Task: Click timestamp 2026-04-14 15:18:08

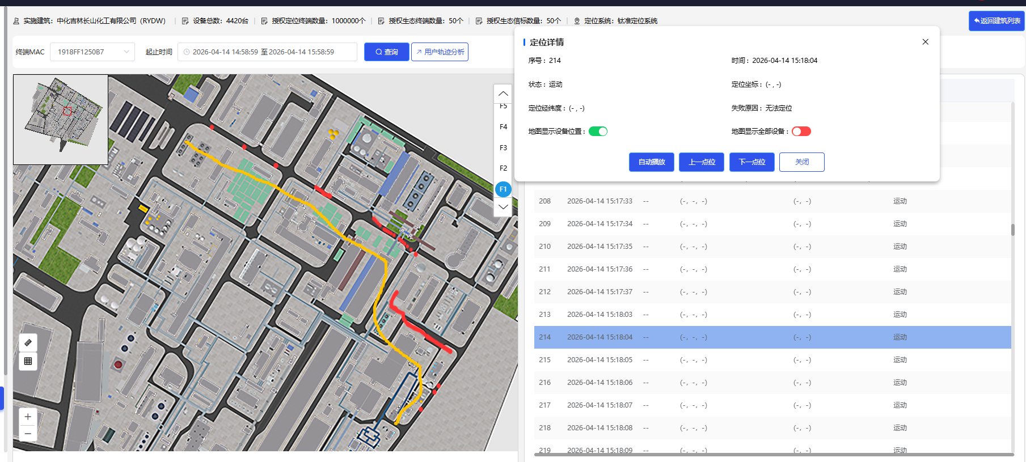Action: click(599, 428)
